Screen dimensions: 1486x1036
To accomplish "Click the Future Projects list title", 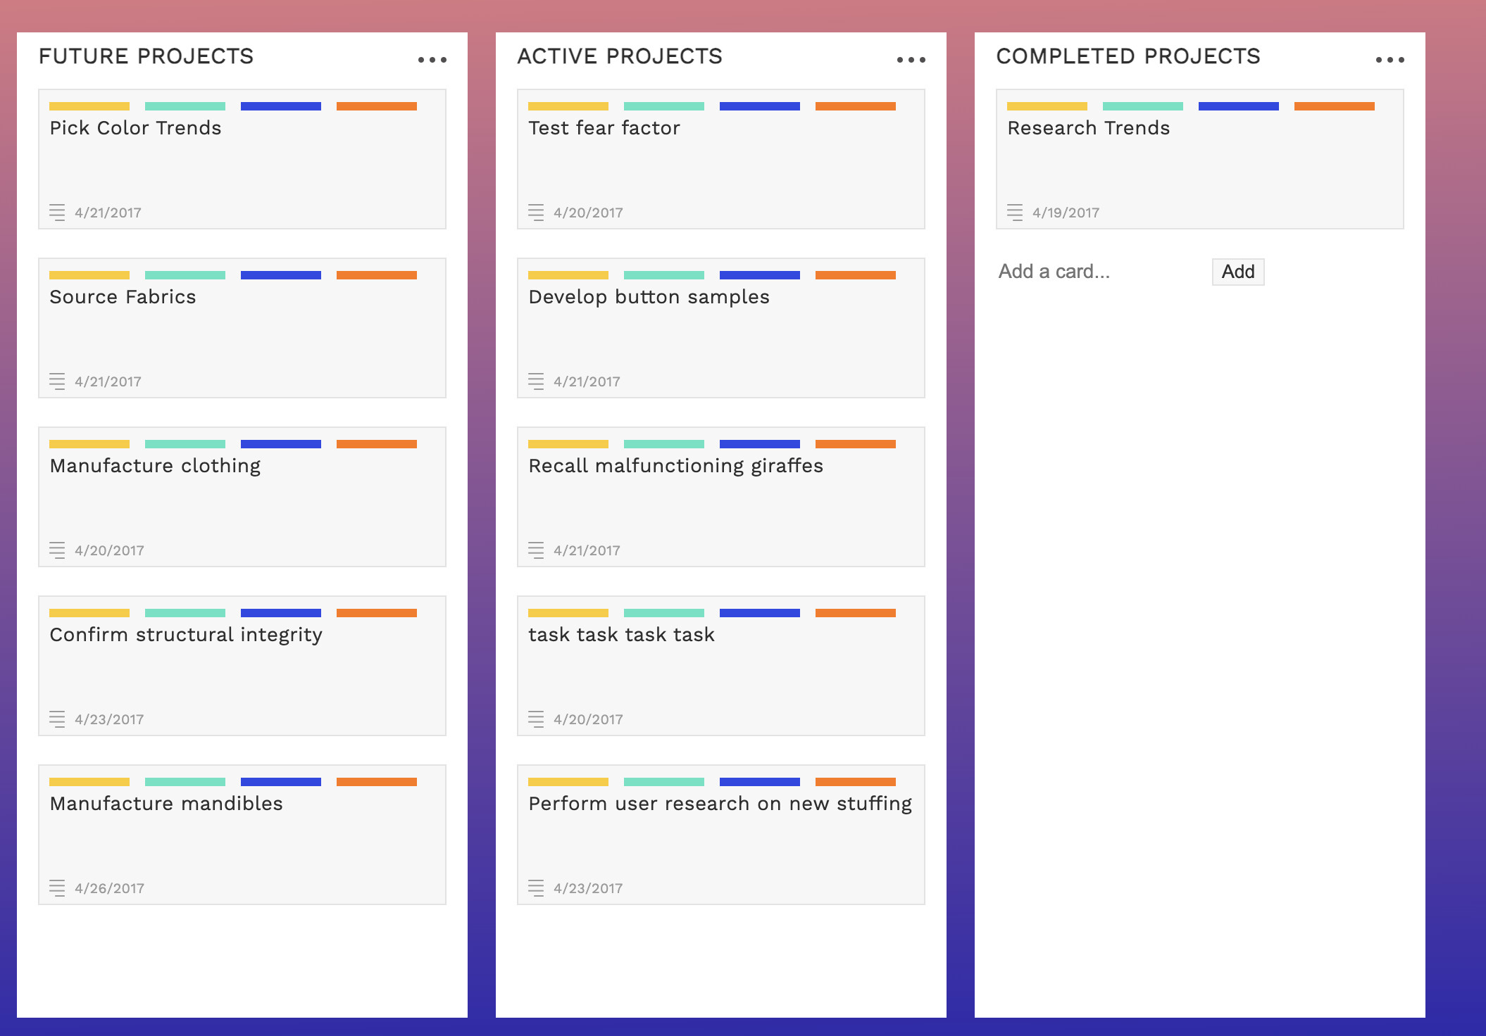I will pos(146,56).
